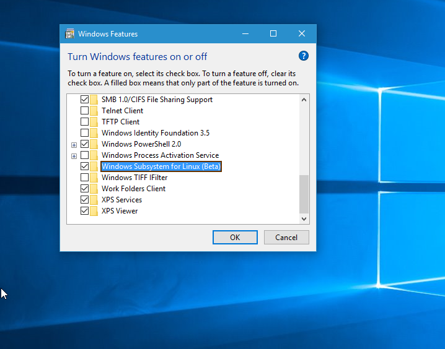Click the folder icon beside TFTP Client
The height and width of the screenshot is (349, 445).
[x=94, y=122]
